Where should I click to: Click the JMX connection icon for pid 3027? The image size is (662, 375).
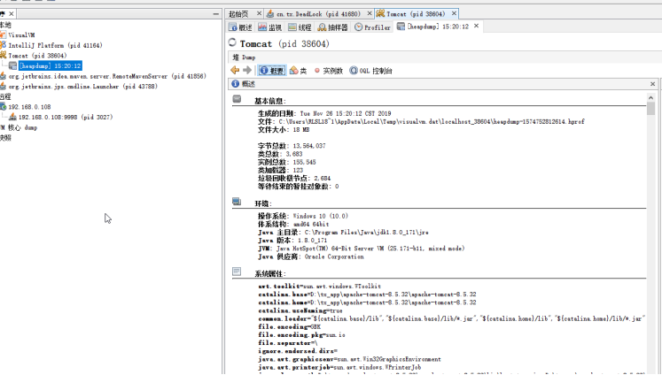tap(12, 117)
